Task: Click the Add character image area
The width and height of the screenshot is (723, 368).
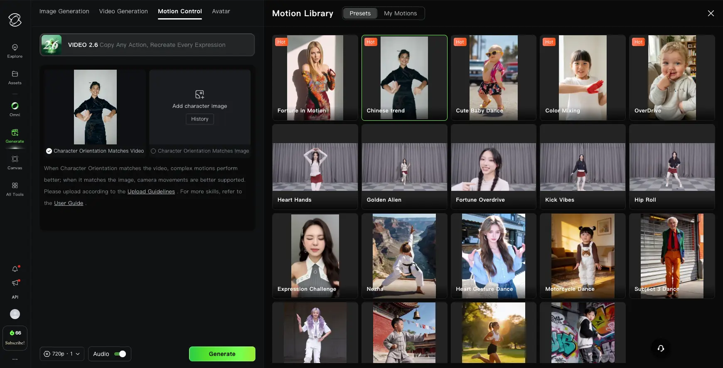Action: [x=200, y=107]
